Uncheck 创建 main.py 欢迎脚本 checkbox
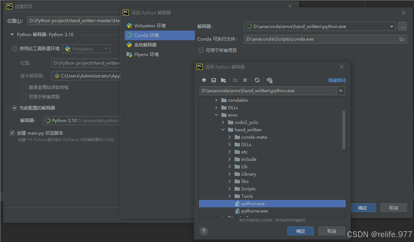 pyautogui.click(x=12, y=133)
